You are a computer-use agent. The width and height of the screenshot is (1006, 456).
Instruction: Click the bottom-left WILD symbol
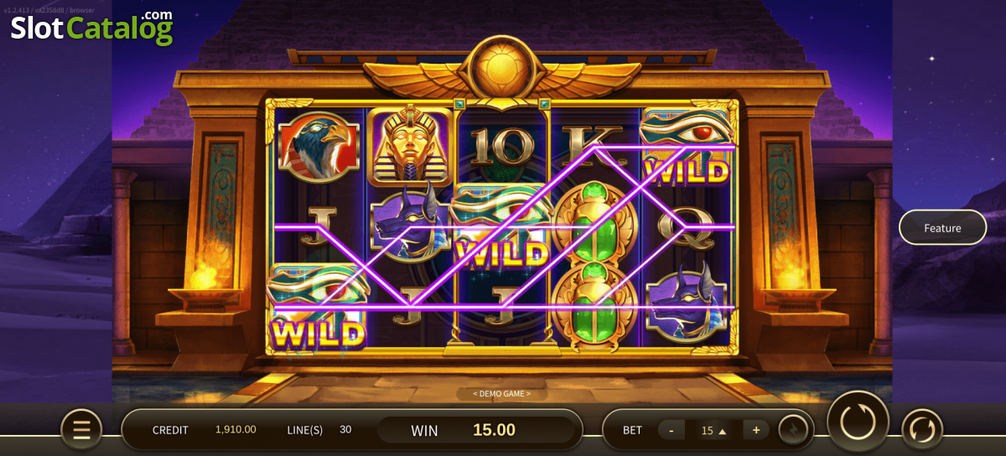point(318,308)
